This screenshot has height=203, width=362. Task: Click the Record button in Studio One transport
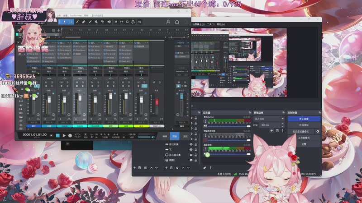(x=70, y=136)
